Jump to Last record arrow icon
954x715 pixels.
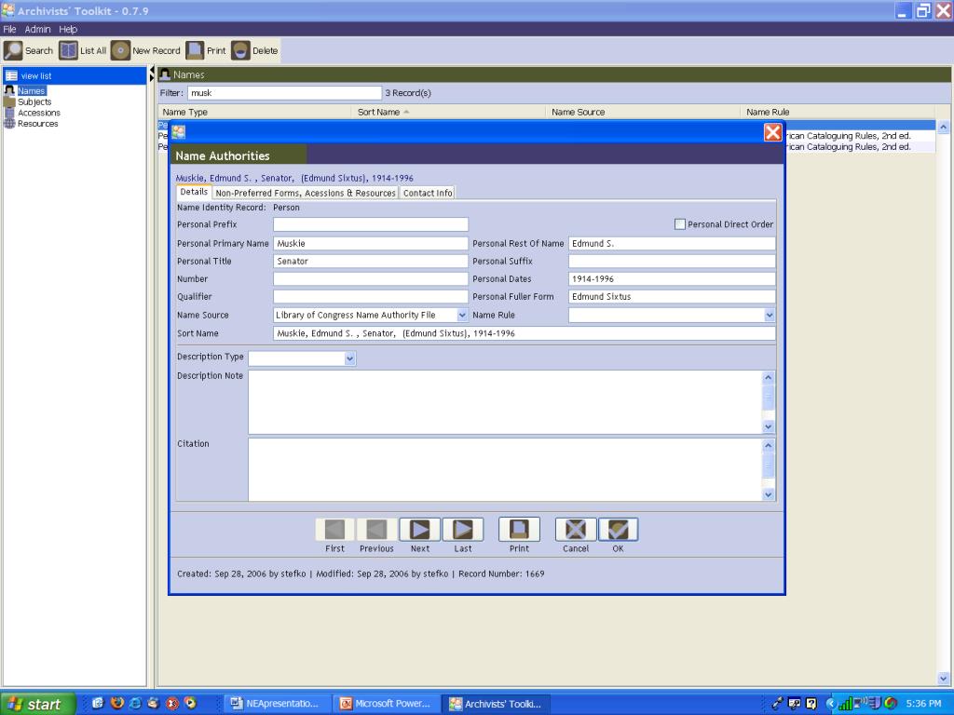(463, 530)
